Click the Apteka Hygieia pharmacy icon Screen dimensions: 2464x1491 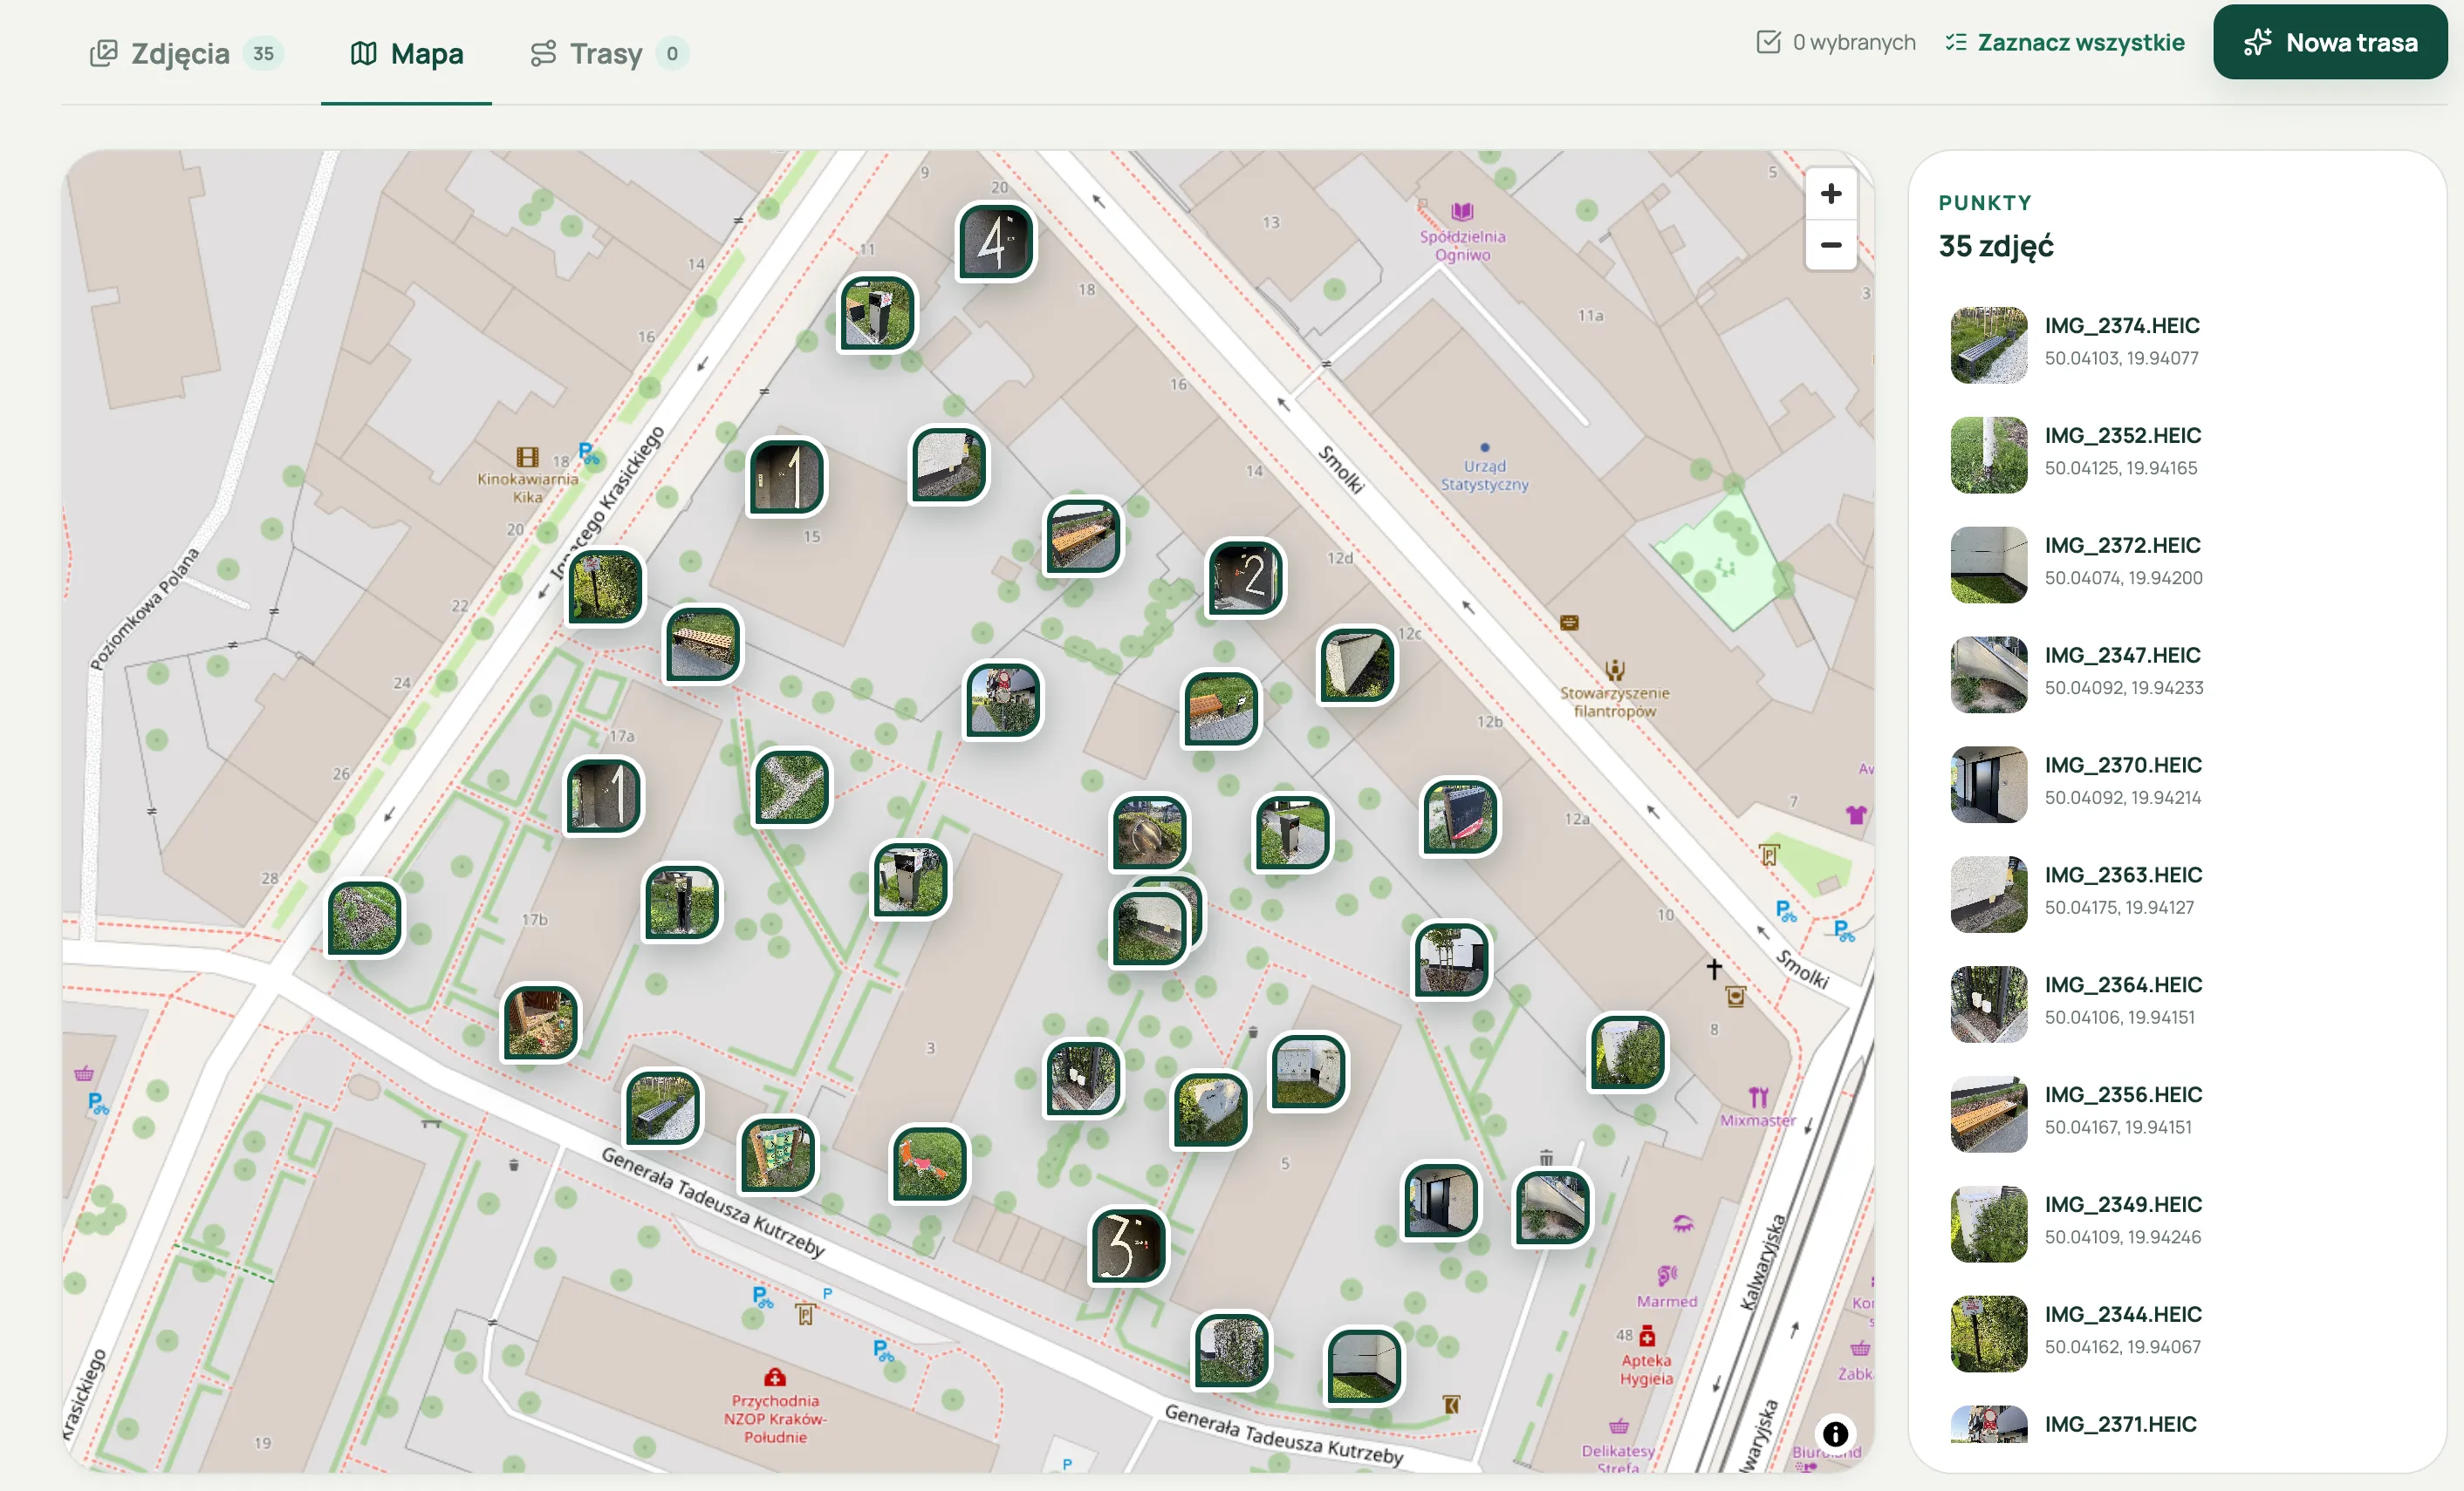click(1647, 1336)
